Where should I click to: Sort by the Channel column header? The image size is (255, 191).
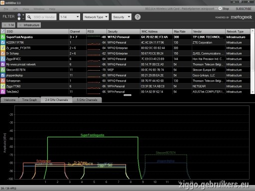[x=78, y=31]
